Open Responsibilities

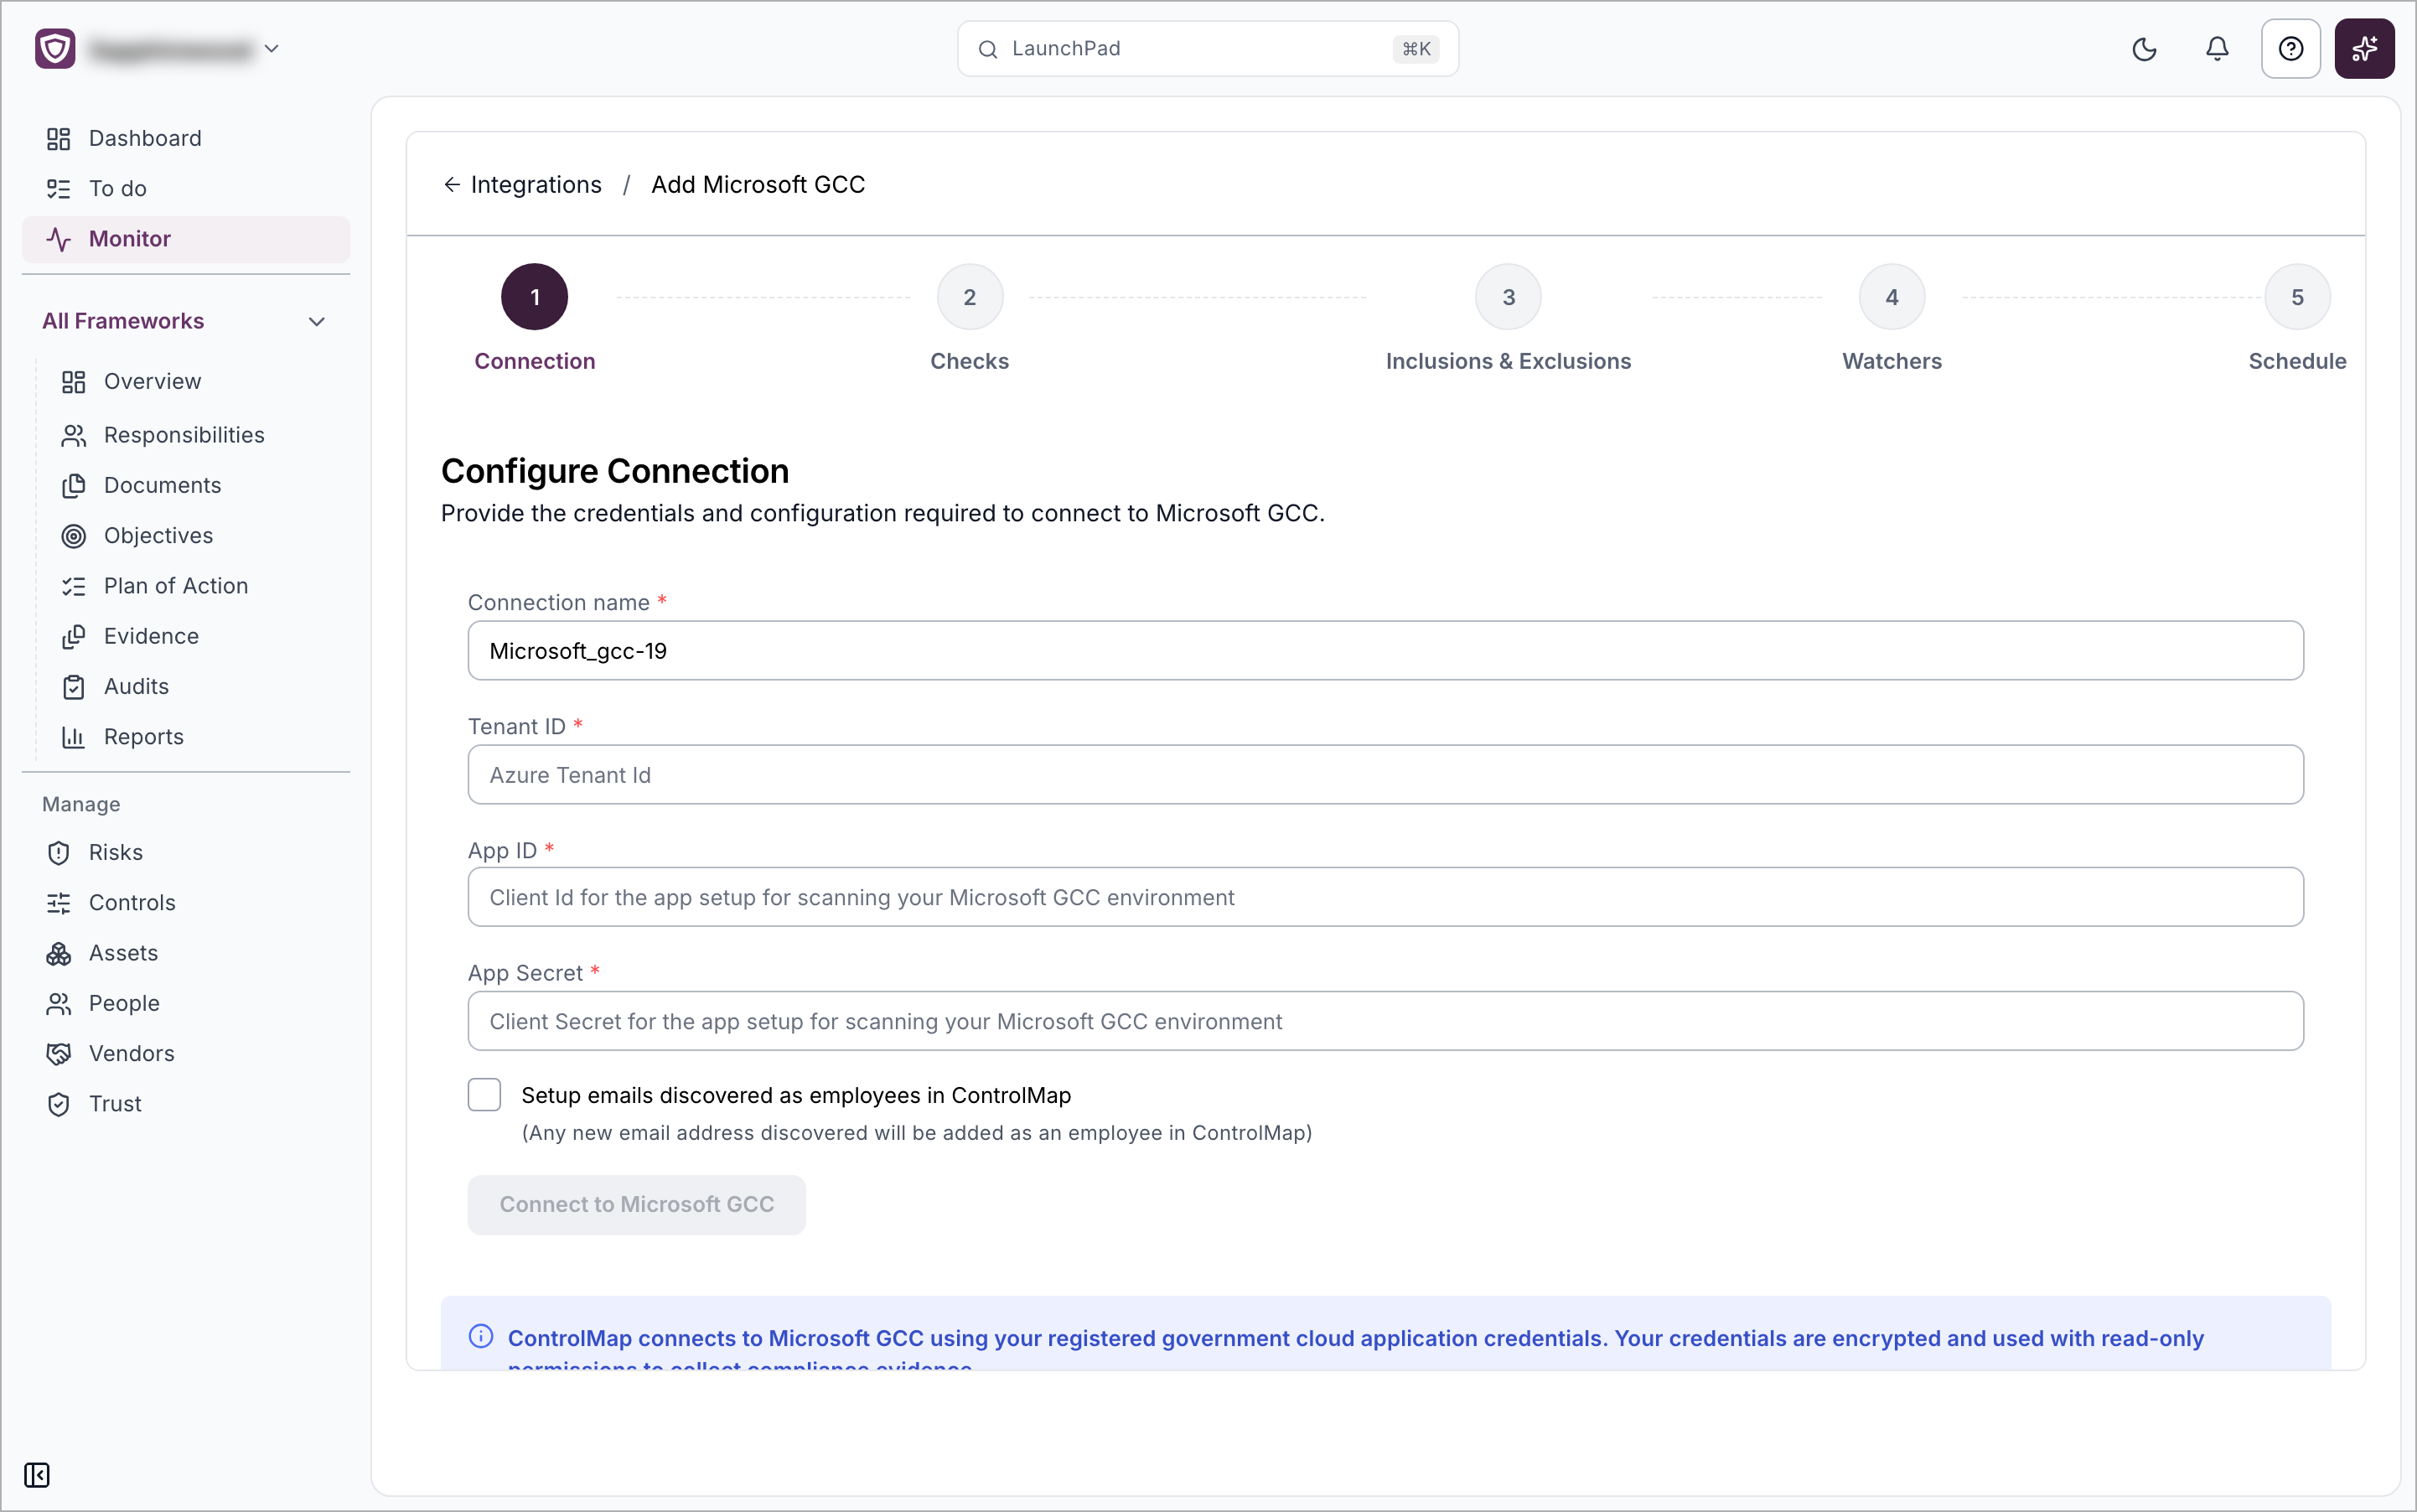click(x=192, y=435)
